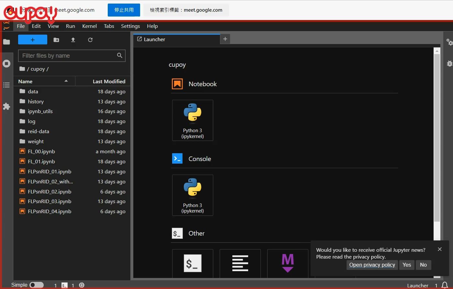Toggle the Simple interface mode switch

[x=36, y=285]
